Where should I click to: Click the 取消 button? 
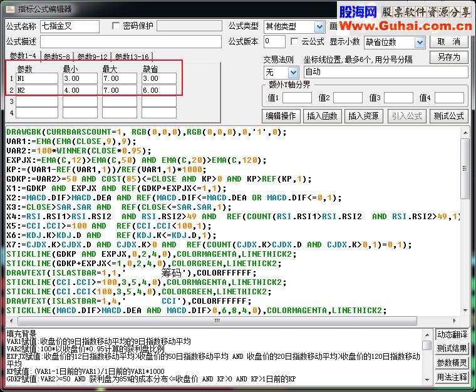(448, 41)
